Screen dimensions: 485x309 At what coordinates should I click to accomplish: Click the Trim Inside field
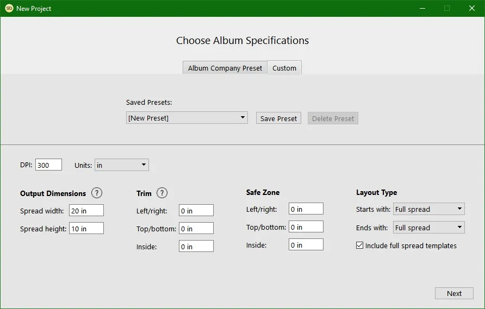[196, 246]
